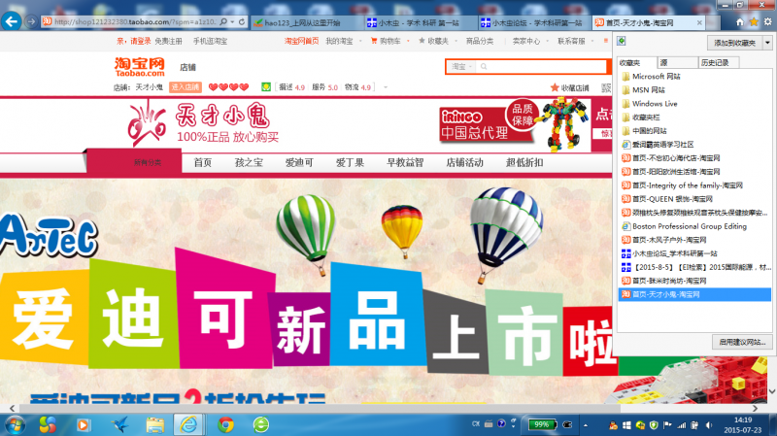Screen dimensions: 777x436
Task: Expand store rating details arrow
Action: pyautogui.click(x=386, y=87)
